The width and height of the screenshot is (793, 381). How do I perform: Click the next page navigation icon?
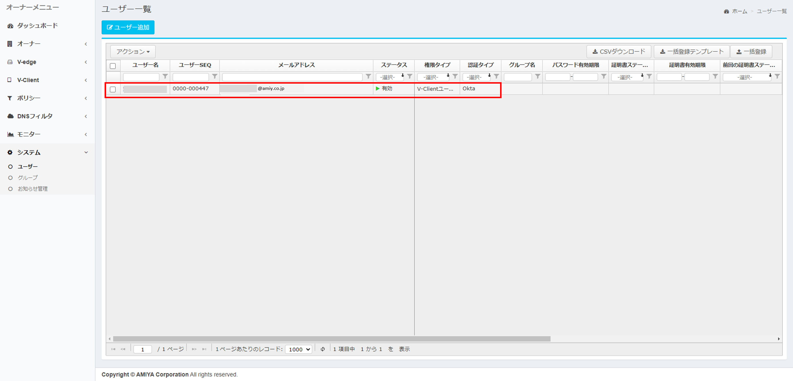[194, 349]
